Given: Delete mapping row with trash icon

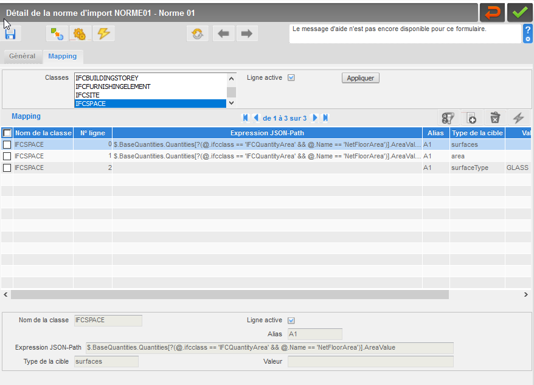Looking at the screenshot, I should (495, 118).
